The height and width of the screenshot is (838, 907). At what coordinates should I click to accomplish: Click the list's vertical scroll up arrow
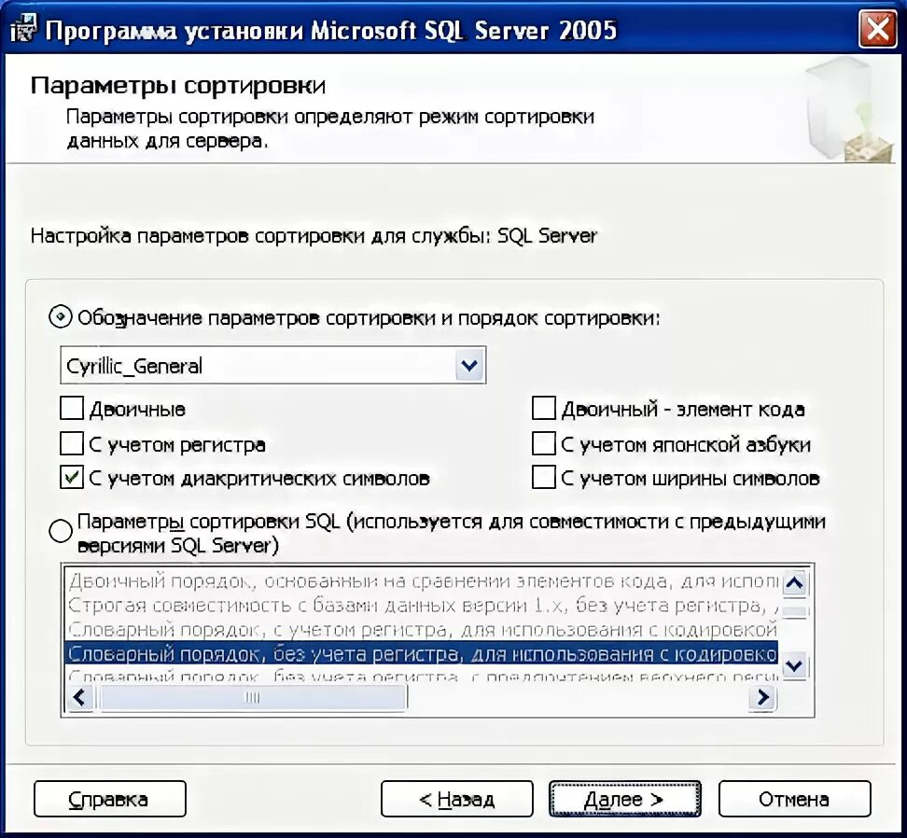[795, 583]
